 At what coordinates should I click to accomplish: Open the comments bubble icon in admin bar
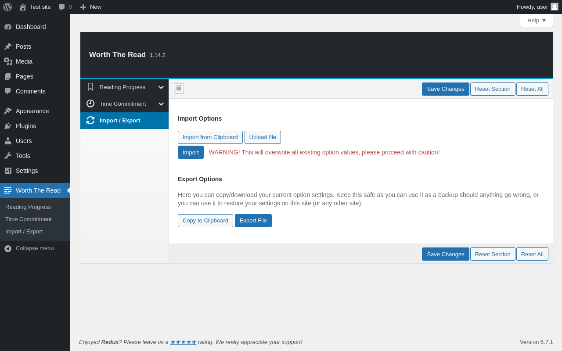(x=62, y=7)
